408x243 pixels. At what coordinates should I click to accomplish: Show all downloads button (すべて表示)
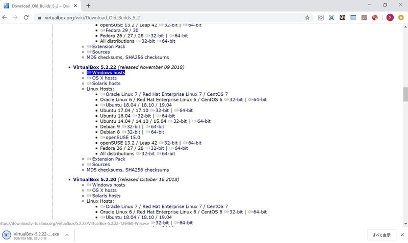pos(381,235)
